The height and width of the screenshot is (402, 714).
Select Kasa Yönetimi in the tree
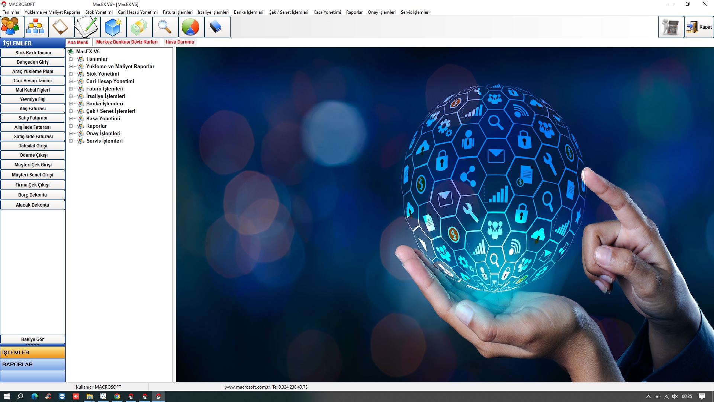coord(103,119)
